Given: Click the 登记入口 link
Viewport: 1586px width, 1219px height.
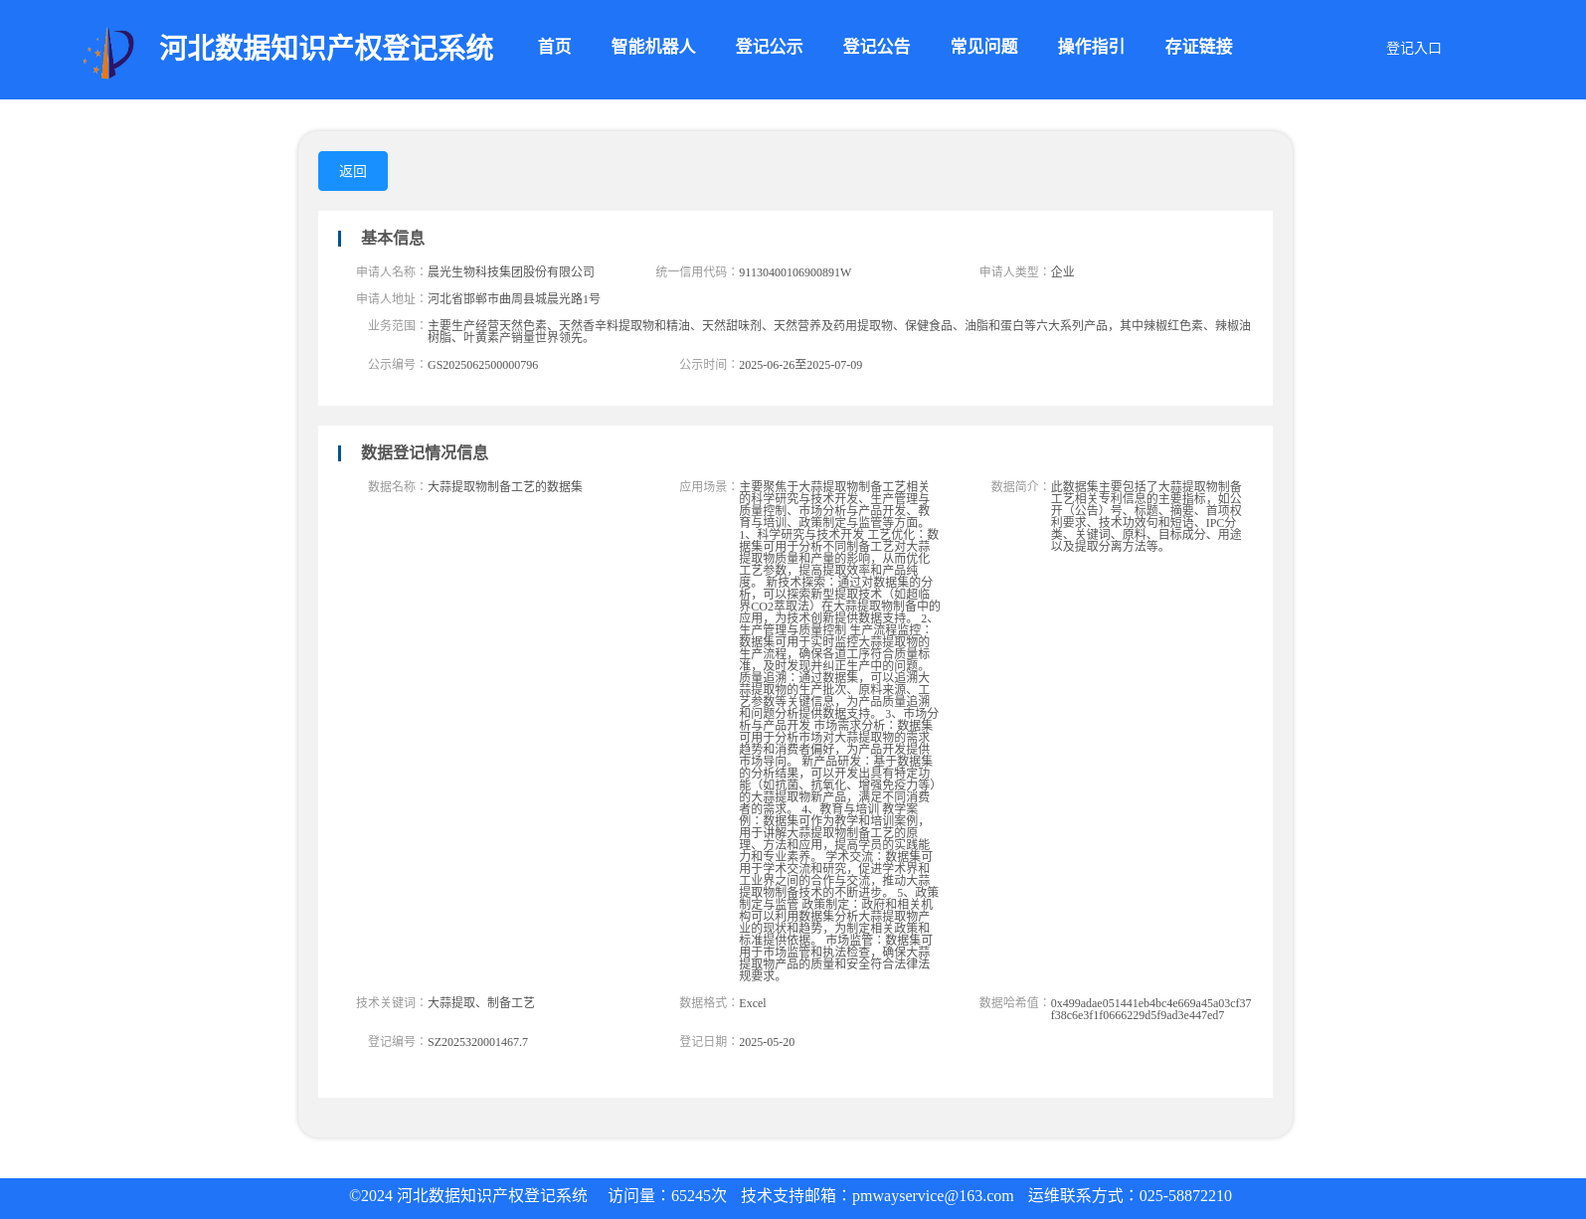Looking at the screenshot, I should pyautogui.click(x=1414, y=48).
